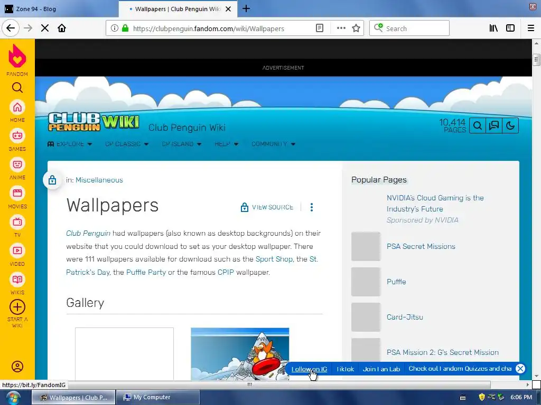Viewport: 541px width, 405px height.
Task: Click the Start a Wiki plus icon
Action: pyautogui.click(x=17, y=307)
